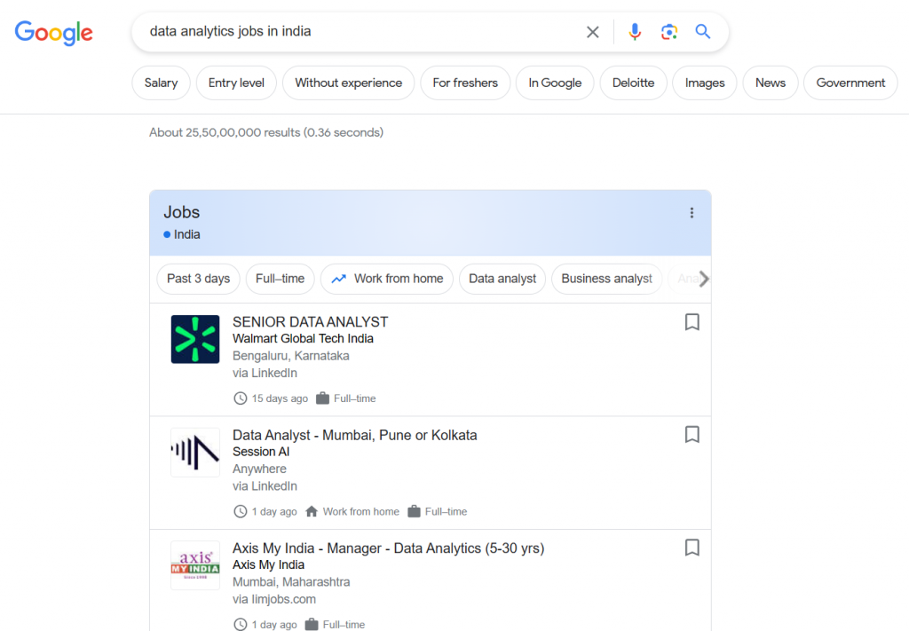Open the SENIOR DATA ANALYST job title
This screenshot has height=631, width=909.
[310, 322]
